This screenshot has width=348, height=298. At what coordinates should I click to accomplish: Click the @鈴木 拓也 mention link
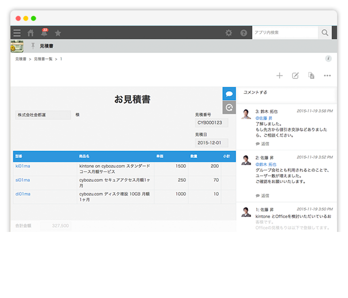[265, 164]
